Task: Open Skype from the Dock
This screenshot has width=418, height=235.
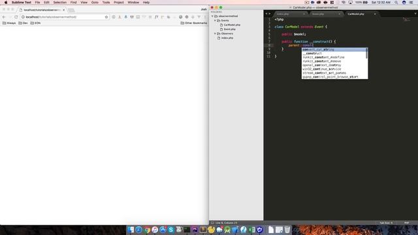Action: click(171, 230)
